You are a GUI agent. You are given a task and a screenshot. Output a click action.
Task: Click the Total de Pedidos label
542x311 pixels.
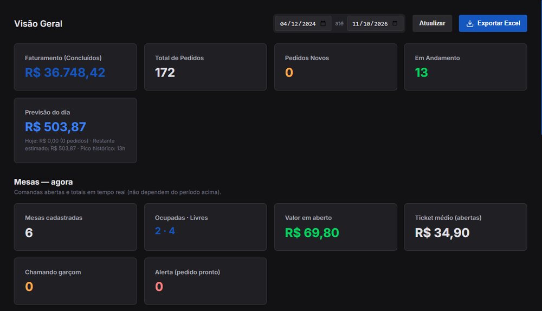click(179, 58)
